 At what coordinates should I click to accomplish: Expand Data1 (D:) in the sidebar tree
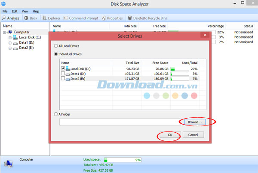9,43
